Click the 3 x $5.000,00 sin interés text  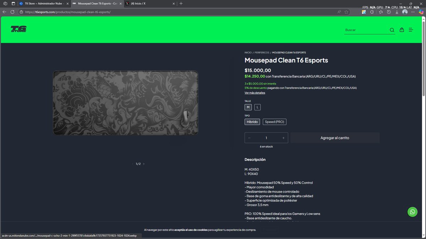click(x=260, y=84)
